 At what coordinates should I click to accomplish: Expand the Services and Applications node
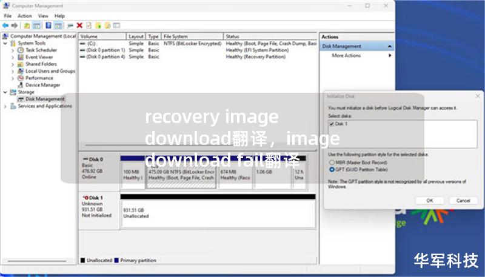click(5, 106)
